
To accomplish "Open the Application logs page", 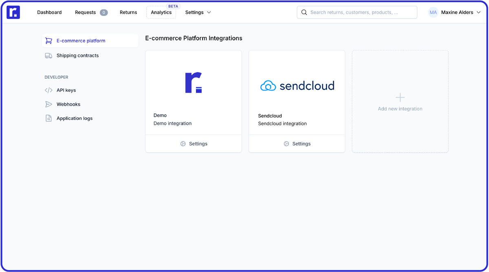I will point(75,118).
